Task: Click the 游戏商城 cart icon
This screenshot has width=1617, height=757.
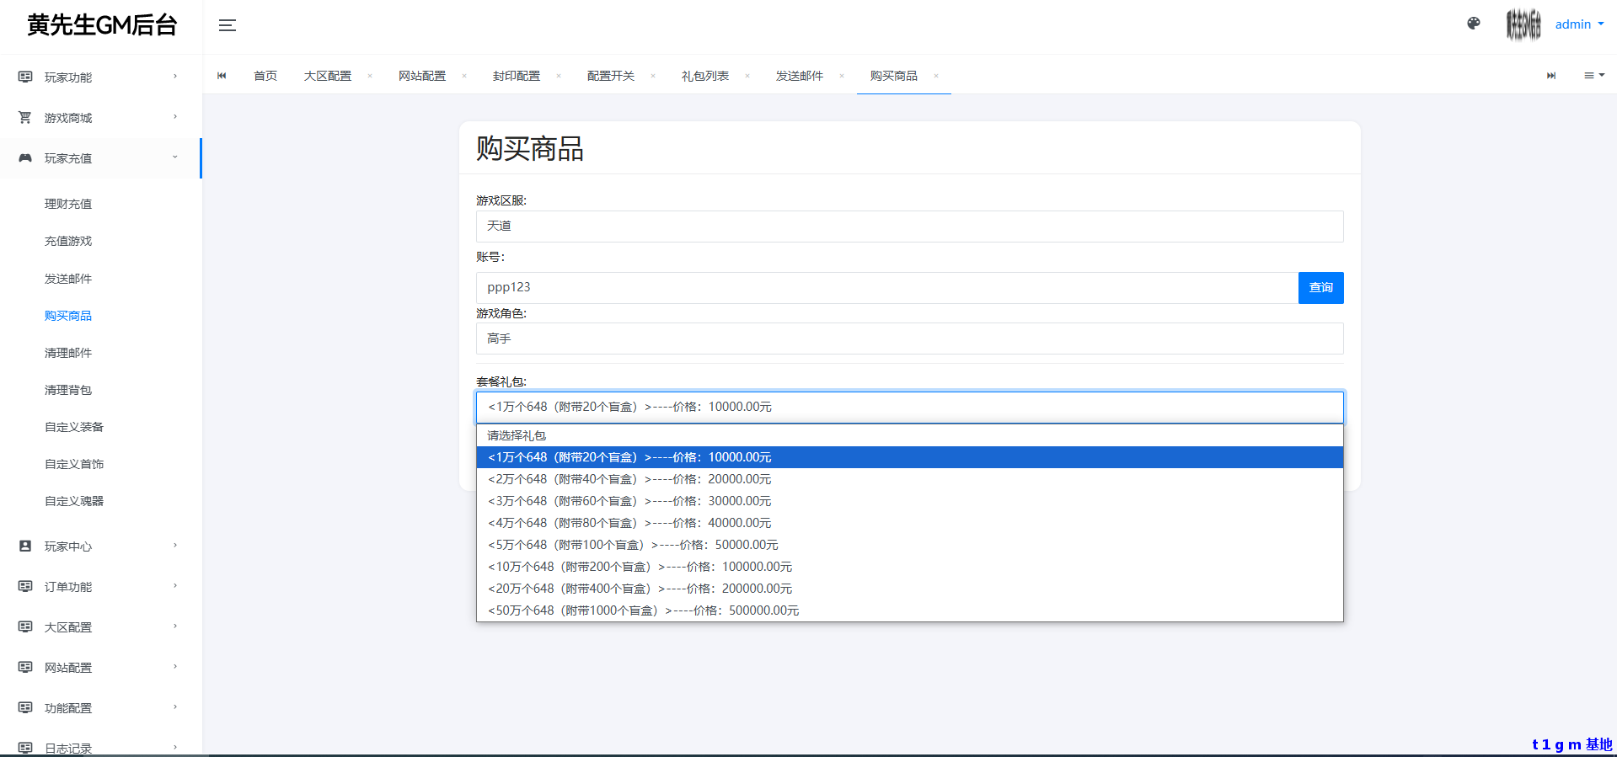Action: [25, 117]
